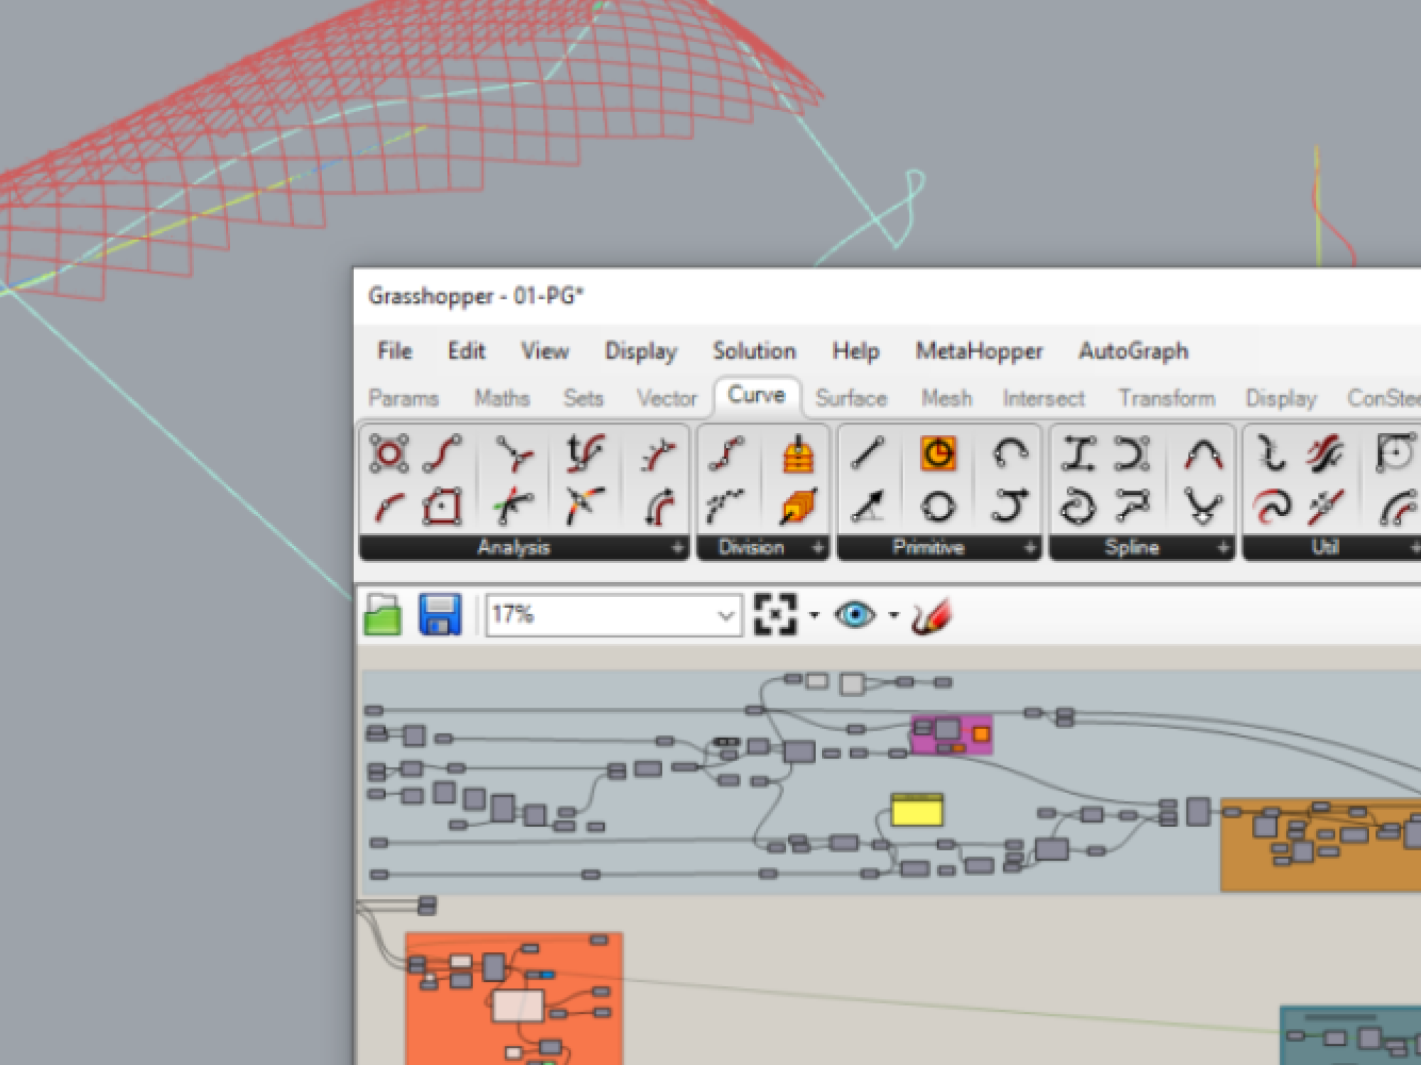Screen dimensions: 1421x1065
Task: Select the pink group on the canvas
Action: 951,734
